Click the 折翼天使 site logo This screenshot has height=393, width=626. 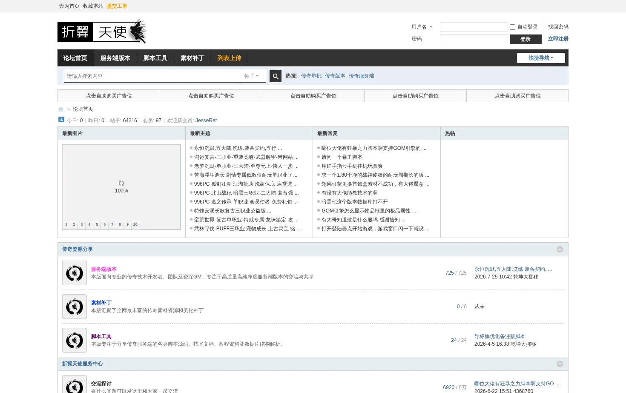coord(102,32)
